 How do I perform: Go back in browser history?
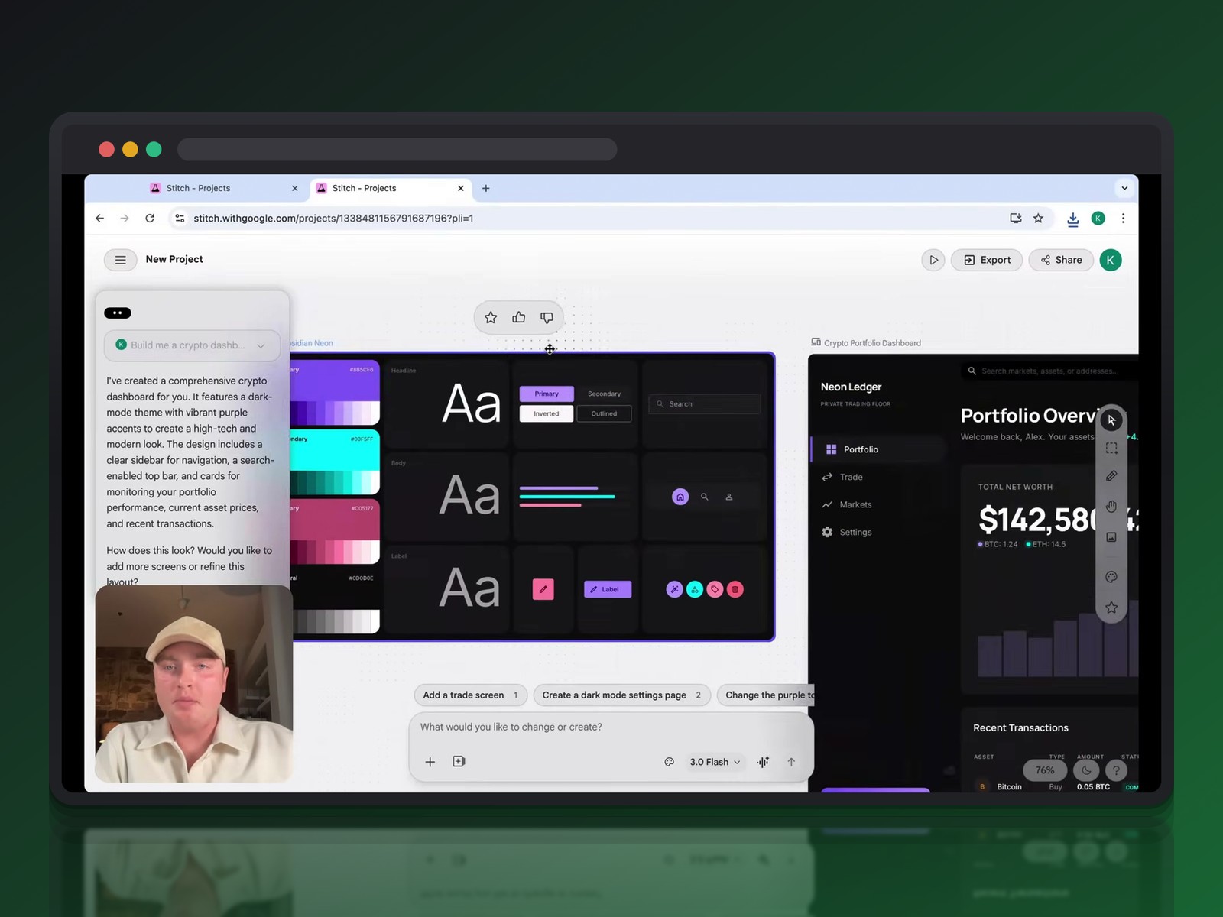pos(99,219)
